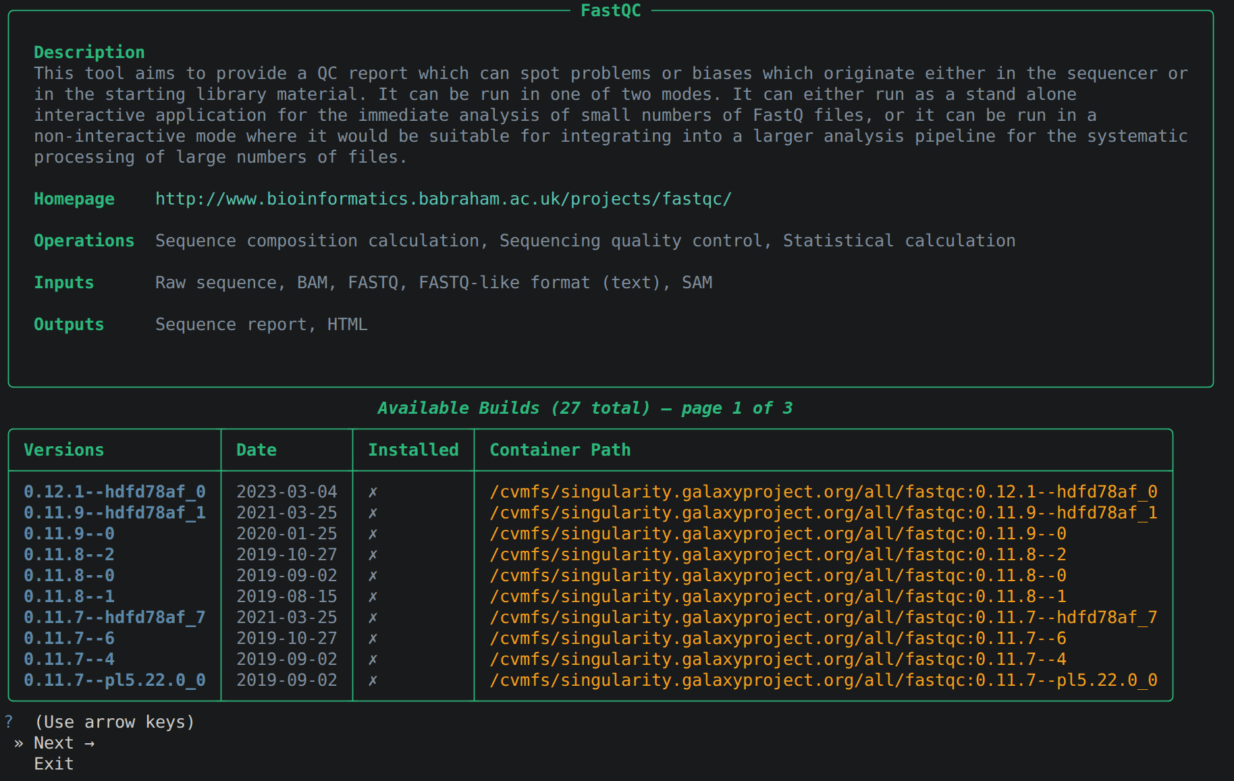Click the date 2020-01-25
Screen dimensions: 1234x781
click(x=287, y=534)
